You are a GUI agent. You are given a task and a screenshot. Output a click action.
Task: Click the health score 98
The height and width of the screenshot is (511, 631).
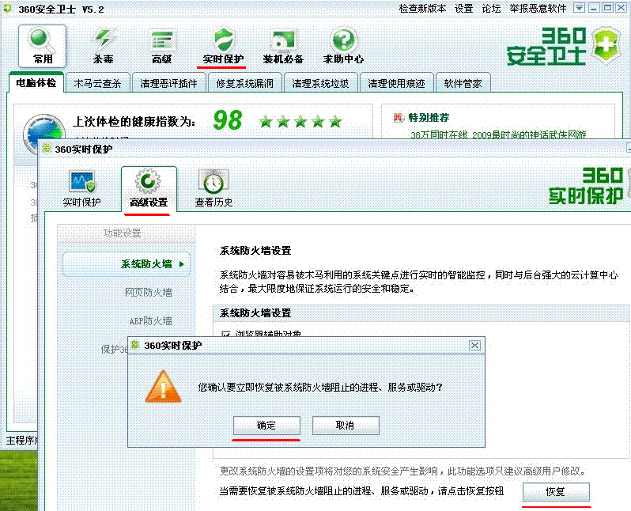tap(228, 120)
